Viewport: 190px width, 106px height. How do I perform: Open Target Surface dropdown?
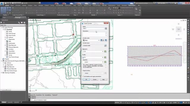pos(103,73)
